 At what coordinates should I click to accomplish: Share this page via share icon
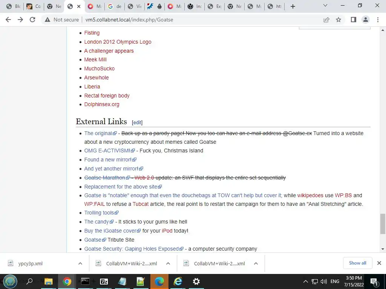326,20
